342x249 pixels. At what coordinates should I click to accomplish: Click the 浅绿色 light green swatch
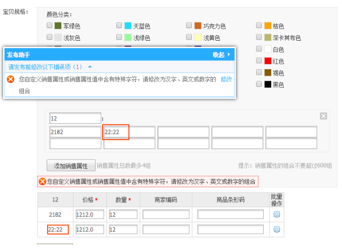click(x=128, y=38)
